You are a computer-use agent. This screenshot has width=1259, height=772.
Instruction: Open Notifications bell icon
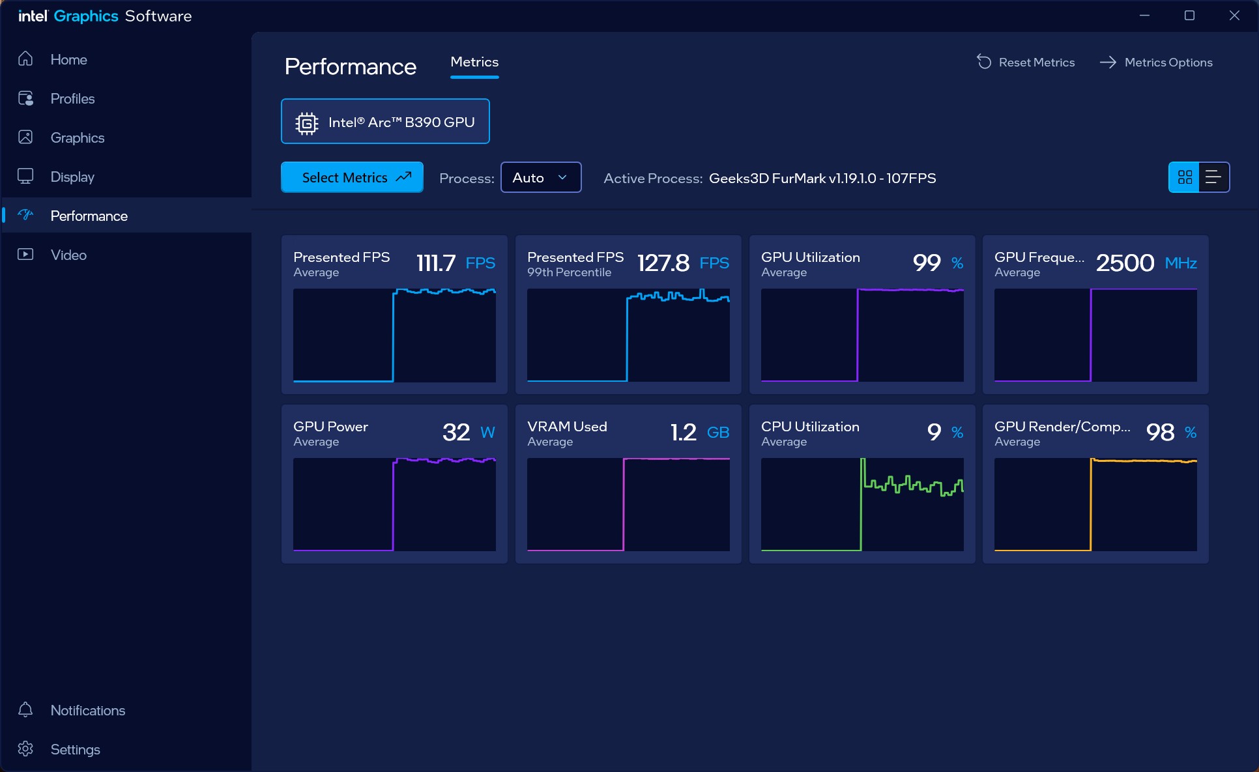[25, 710]
